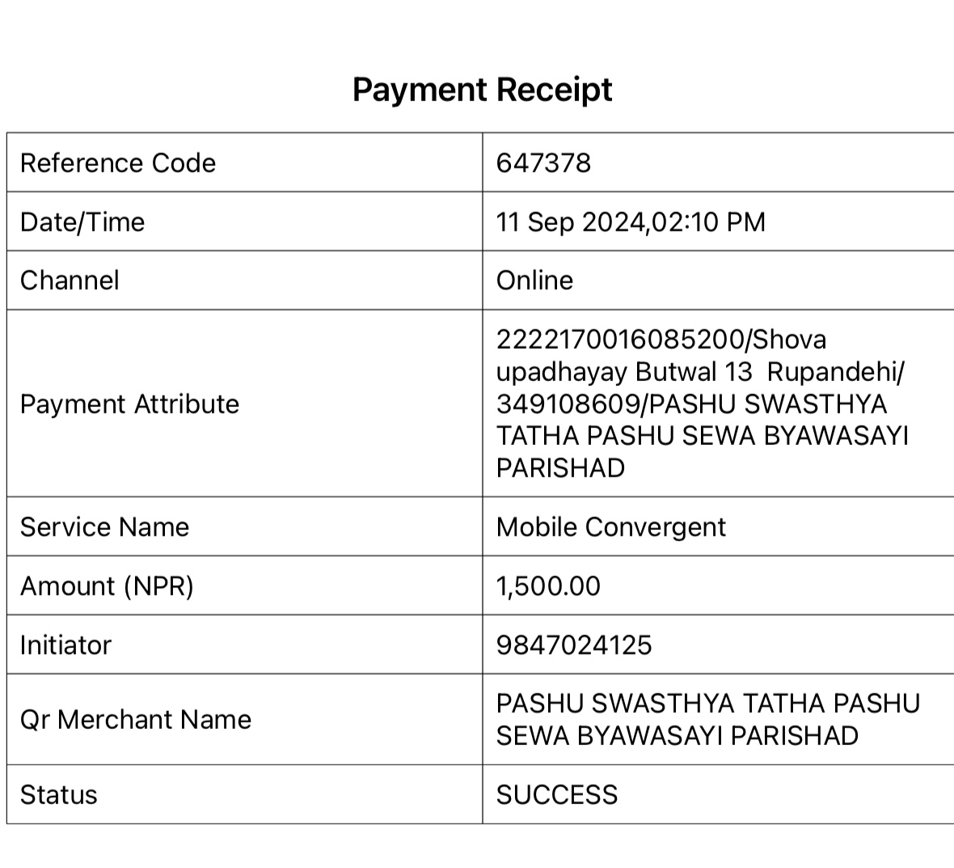The image size is (954, 868).
Task: Click the Payment Receipt heading
Action: pyautogui.click(x=482, y=90)
